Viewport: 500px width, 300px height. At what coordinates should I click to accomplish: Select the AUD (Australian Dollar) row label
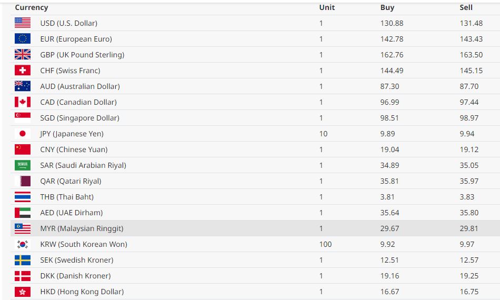tap(80, 86)
